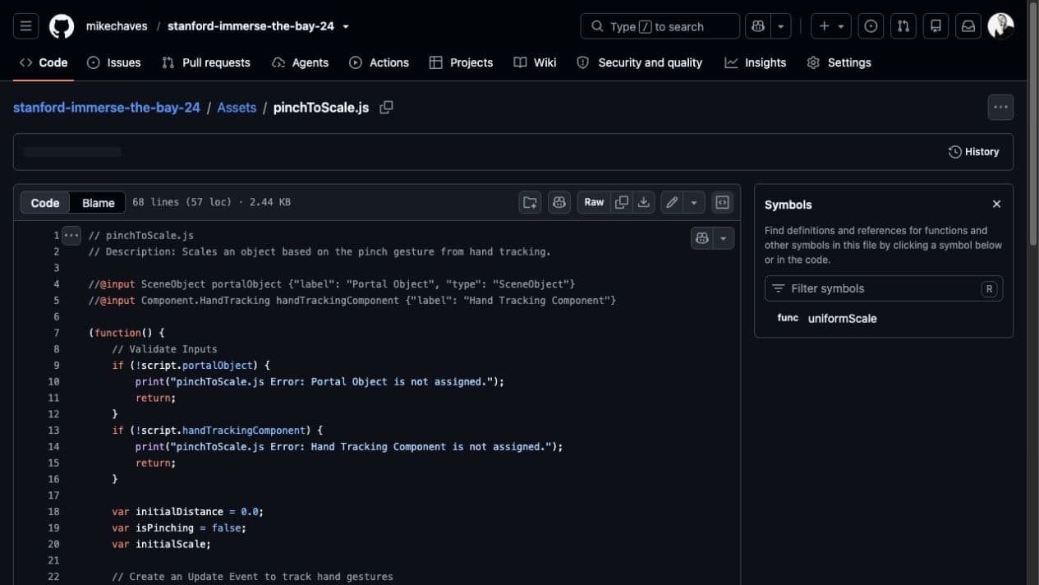Open edit options dropdown arrow
The height and width of the screenshot is (585, 1039).
[x=694, y=202]
